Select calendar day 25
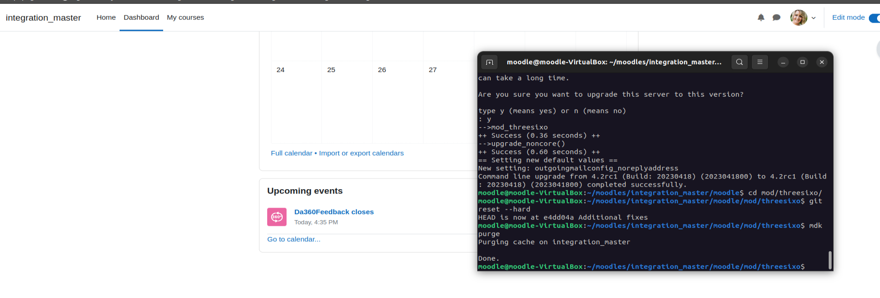This screenshot has height=298, width=880. 331,70
